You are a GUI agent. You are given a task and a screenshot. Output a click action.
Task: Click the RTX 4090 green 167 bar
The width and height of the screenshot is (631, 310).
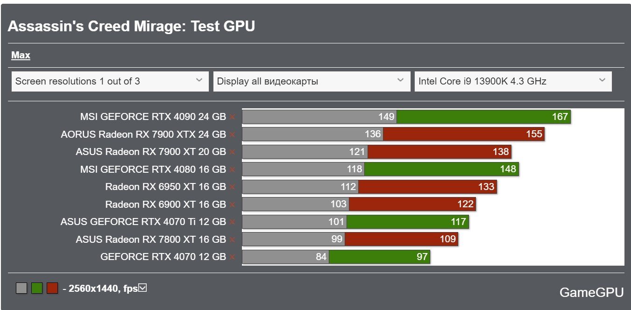(x=483, y=117)
